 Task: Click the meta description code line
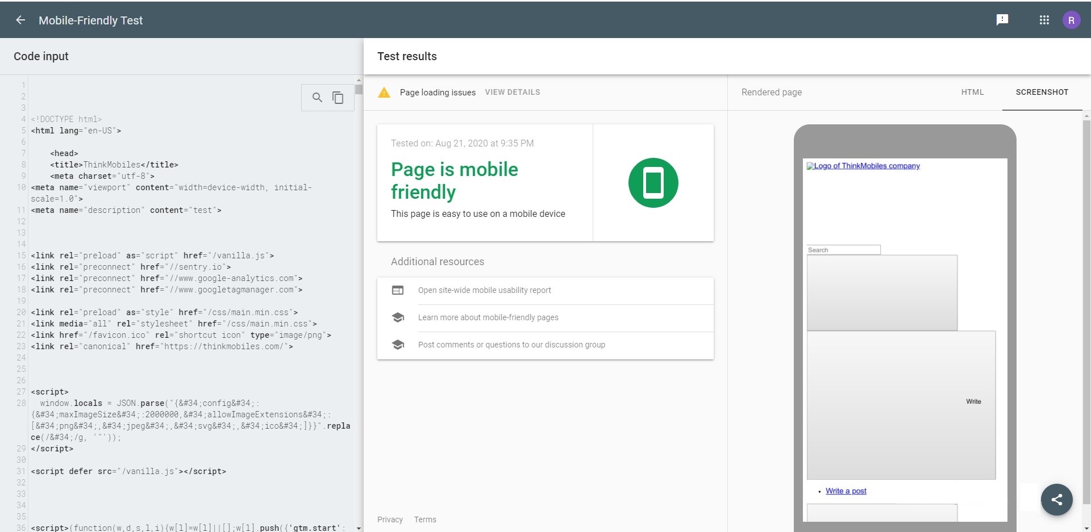pyautogui.click(x=126, y=210)
